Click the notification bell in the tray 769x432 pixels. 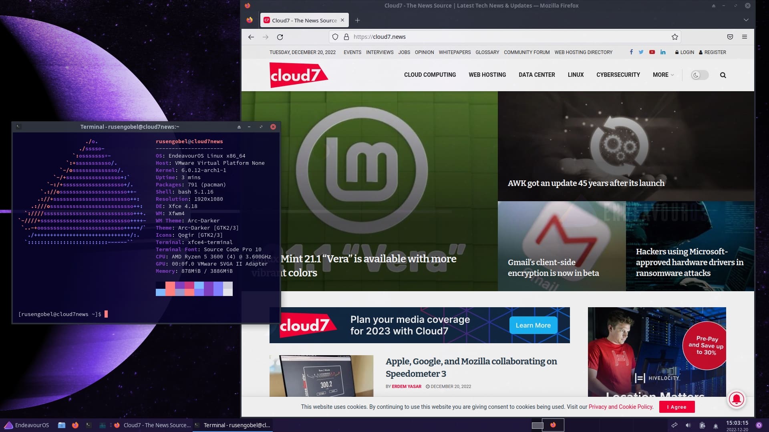[x=716, y=425]
